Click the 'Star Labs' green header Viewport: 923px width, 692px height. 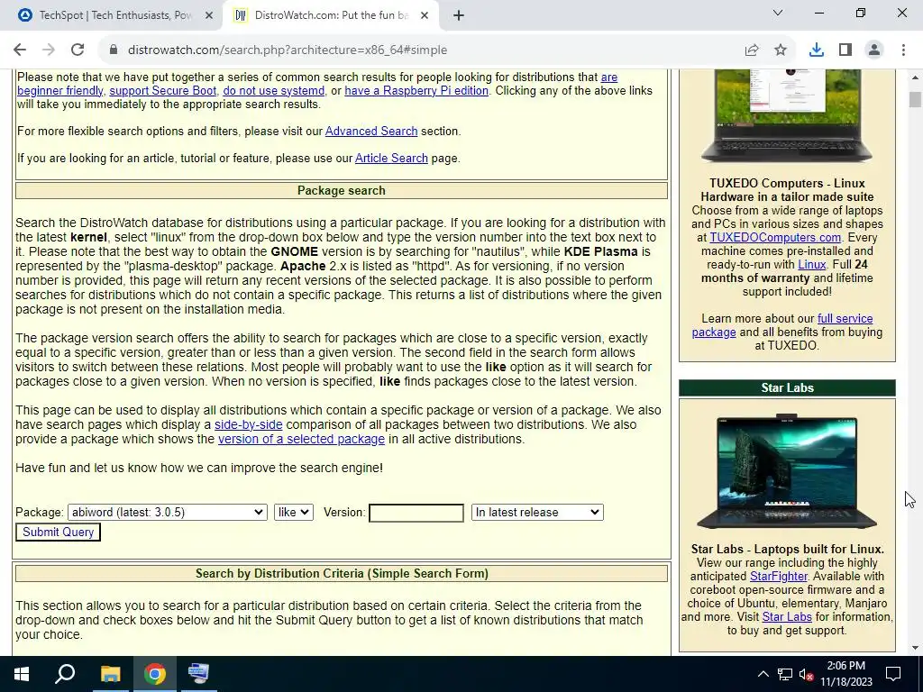[x=787, y=387]
